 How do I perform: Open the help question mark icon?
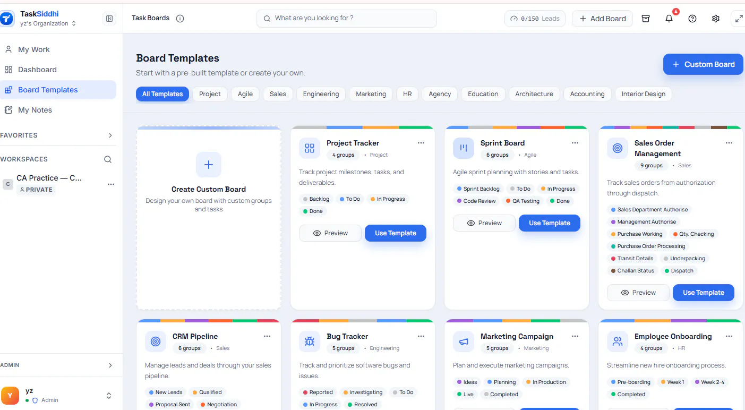coord(692,19)
